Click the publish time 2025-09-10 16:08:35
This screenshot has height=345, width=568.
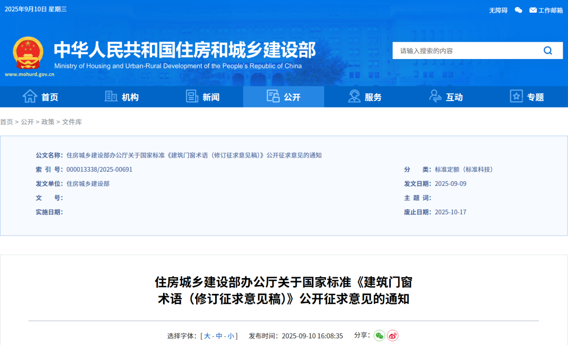point(312,336)
